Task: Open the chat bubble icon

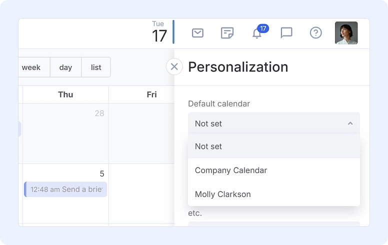Action: coord(286,33)
